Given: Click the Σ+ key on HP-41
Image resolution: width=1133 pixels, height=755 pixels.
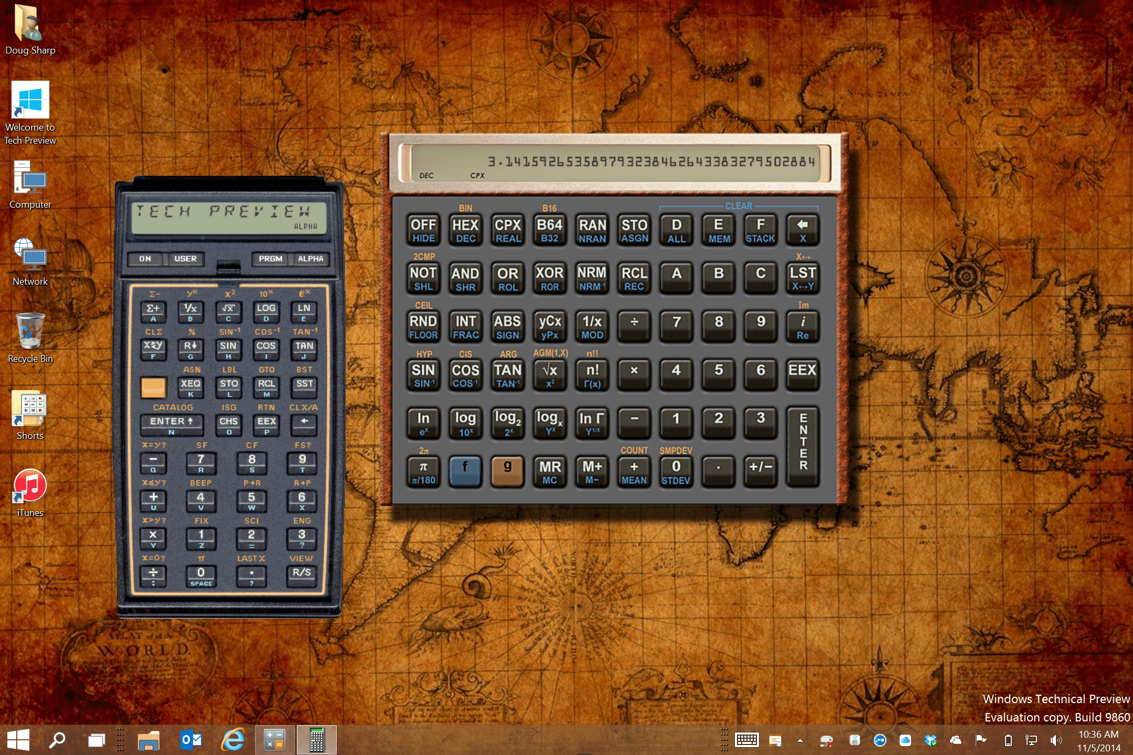Looking at the screenshot, I should [153, 312].
